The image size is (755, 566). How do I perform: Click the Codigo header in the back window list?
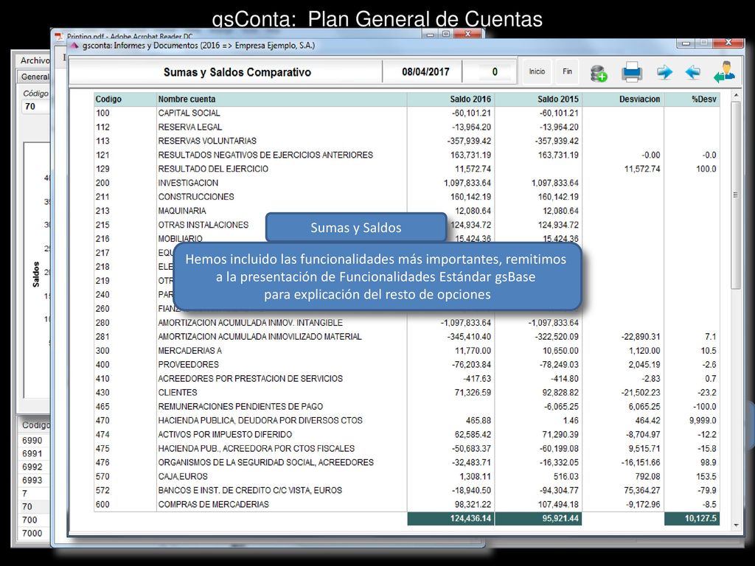click(x=34, y=425)
